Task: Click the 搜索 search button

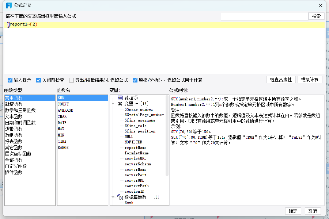Action: (x=317, y=16)
